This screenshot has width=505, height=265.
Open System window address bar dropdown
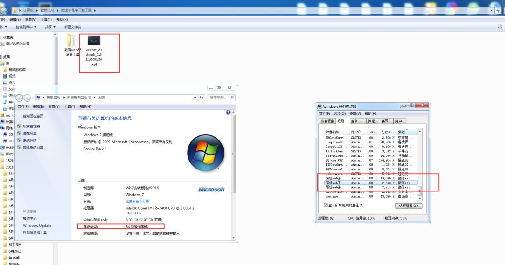point(195,98)
